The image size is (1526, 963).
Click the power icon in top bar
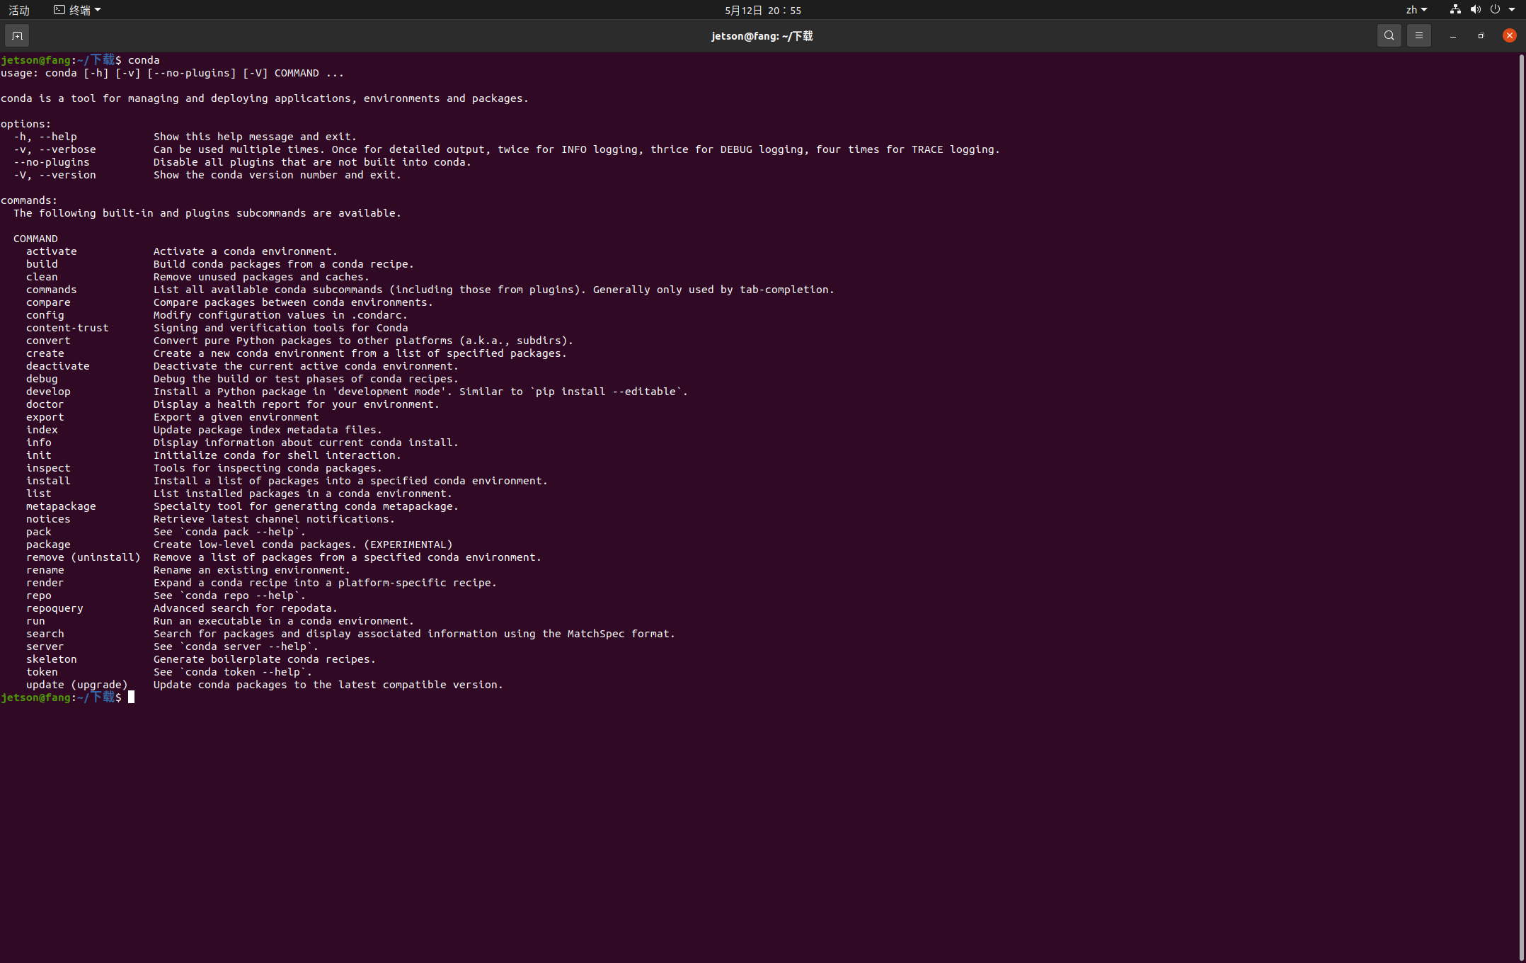pyautogui.click(x=1495, y=10)
